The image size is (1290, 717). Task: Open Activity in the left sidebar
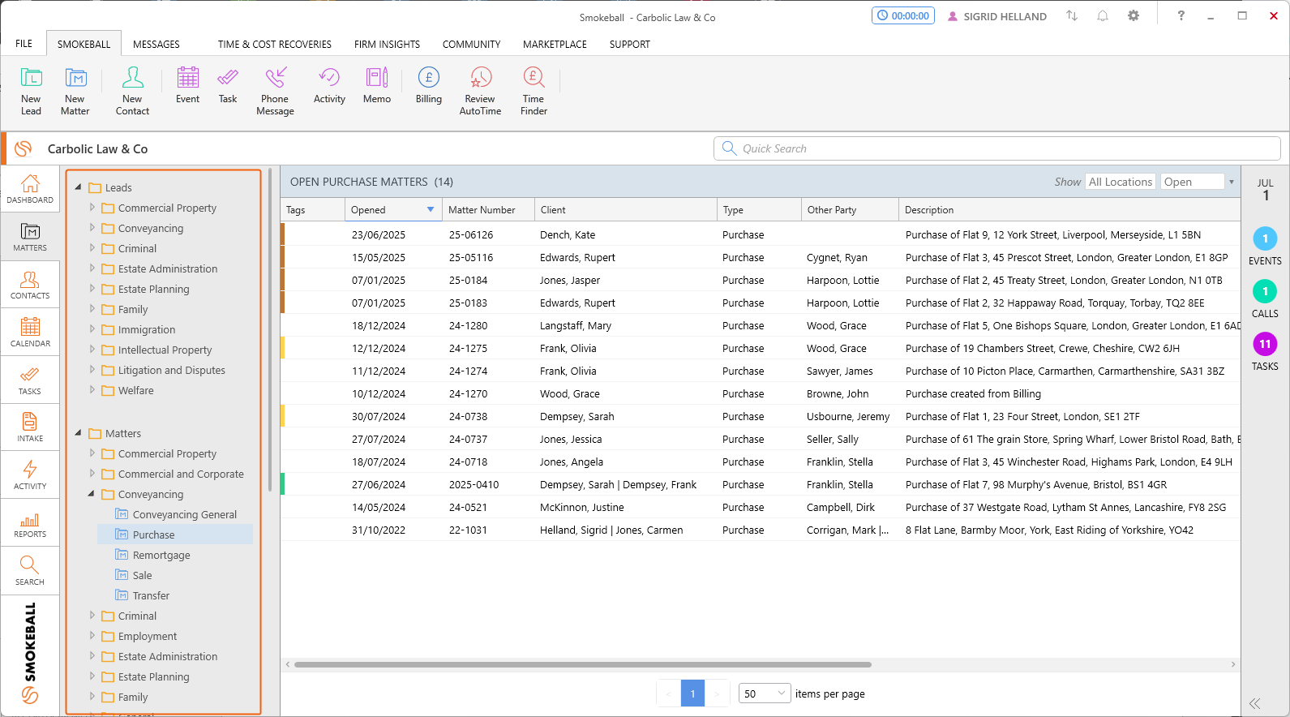coord(30,475)
